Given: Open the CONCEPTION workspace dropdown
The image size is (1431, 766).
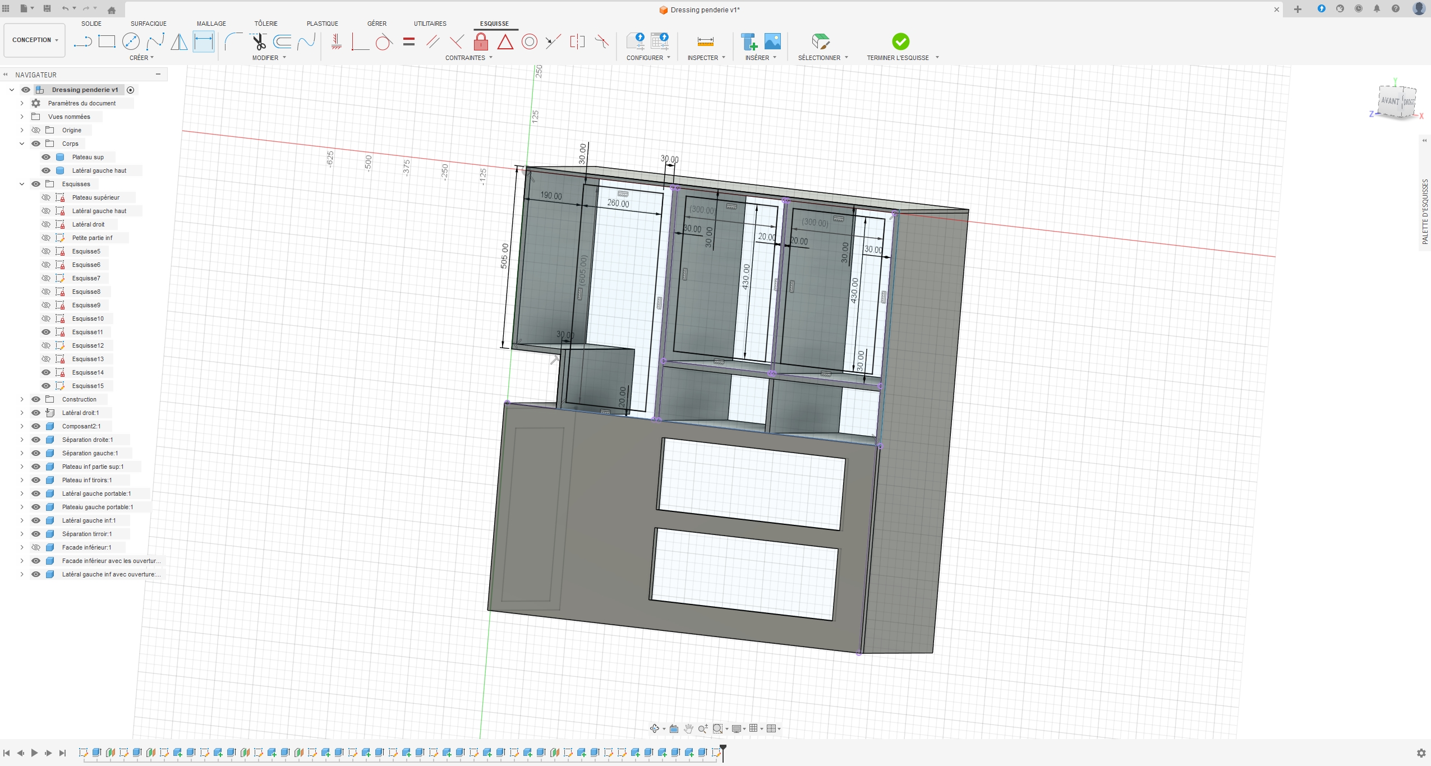Looking at the screenshot, I should pyautogui.click(x=35, y=40).
